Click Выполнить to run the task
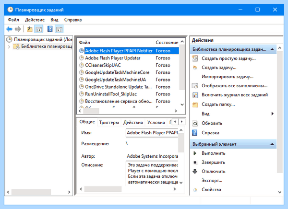Screen dimensions: 288x209 214,153
